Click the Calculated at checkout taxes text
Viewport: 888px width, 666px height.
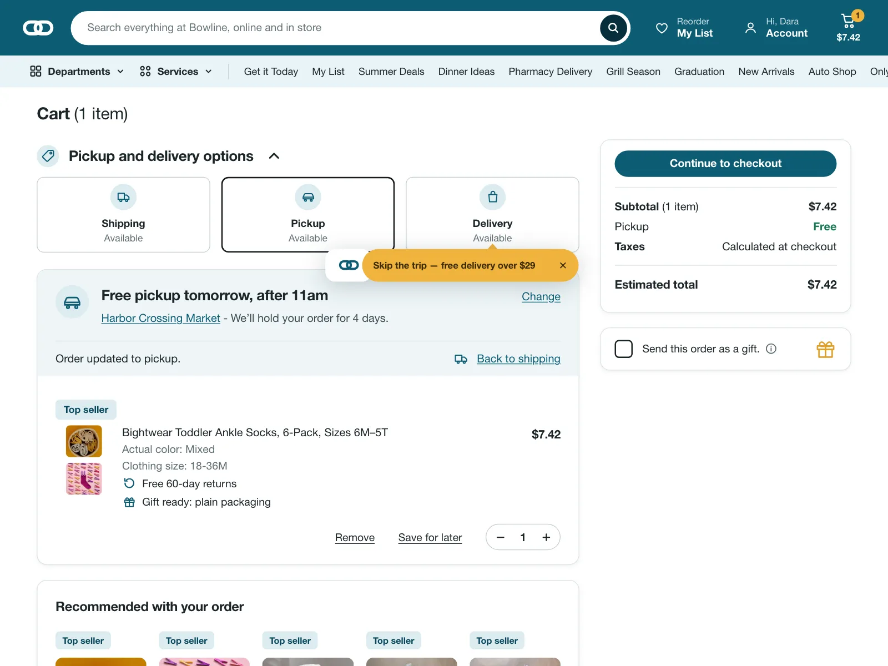(779, 246)
